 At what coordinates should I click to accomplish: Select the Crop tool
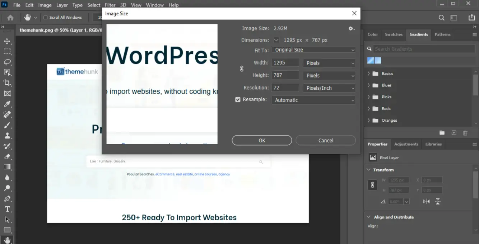[x=7, y=83]
